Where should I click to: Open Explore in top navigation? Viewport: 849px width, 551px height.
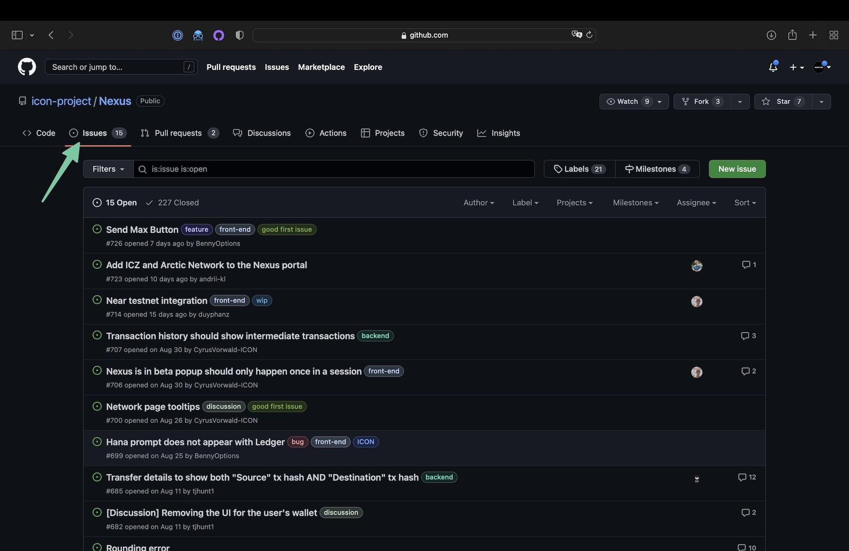point(368,67)
